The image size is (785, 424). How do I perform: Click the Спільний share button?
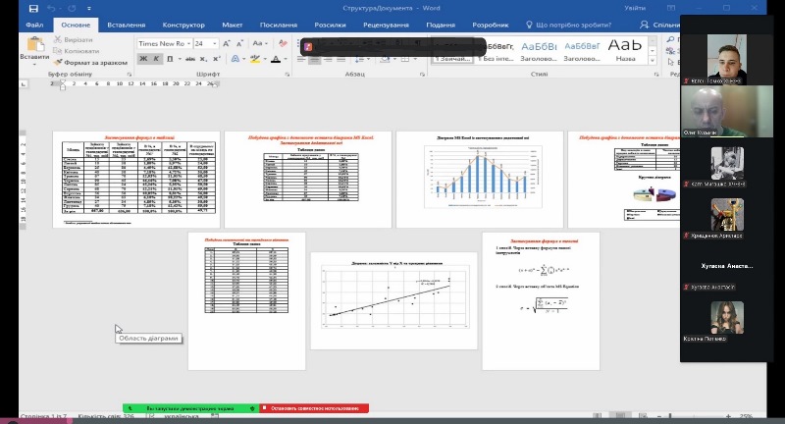point(659,25)
